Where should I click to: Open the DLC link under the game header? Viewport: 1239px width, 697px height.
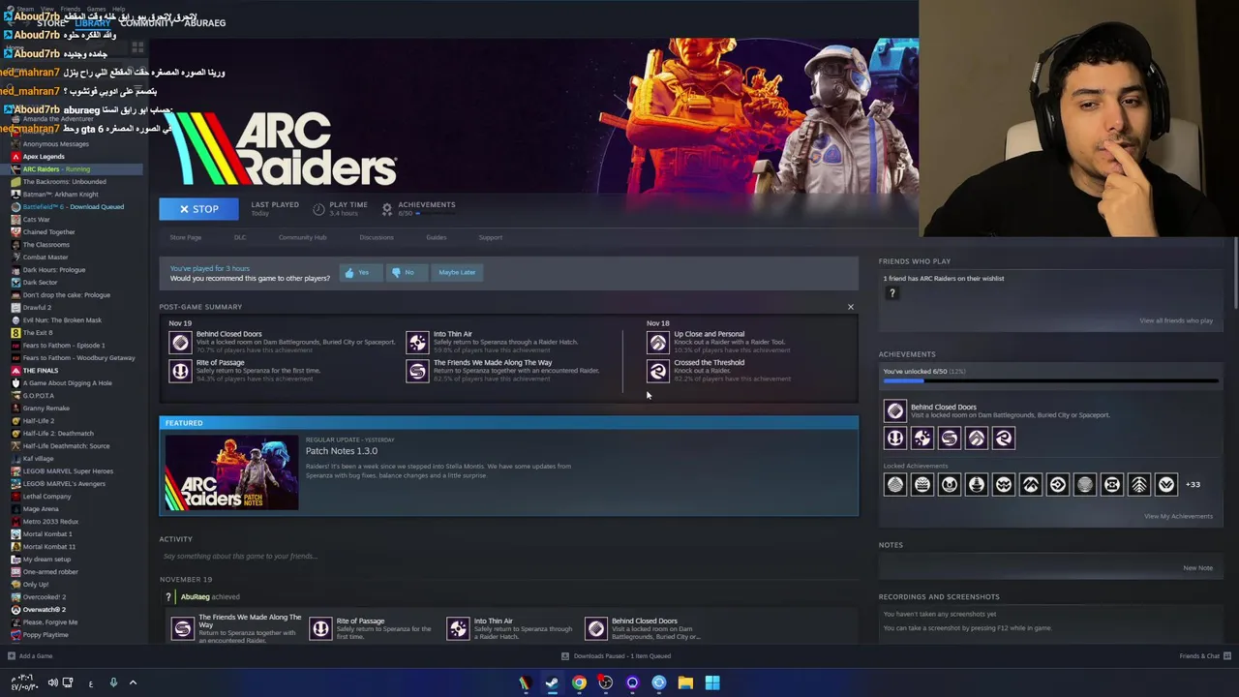pyautogui.click(x=240, y=237)
